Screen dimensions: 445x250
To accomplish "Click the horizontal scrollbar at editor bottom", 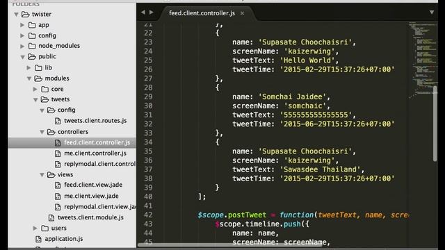I will click(230, 245).
